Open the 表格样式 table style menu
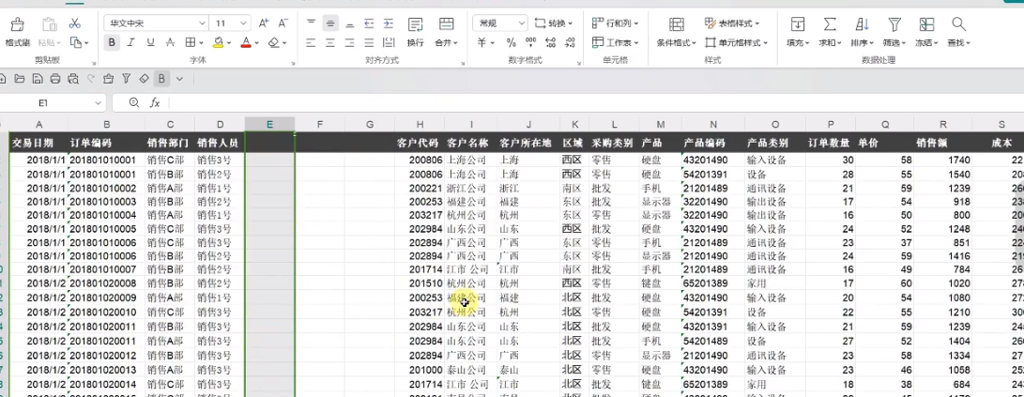Screen dimensions: 1024x397 coord(733,23)
